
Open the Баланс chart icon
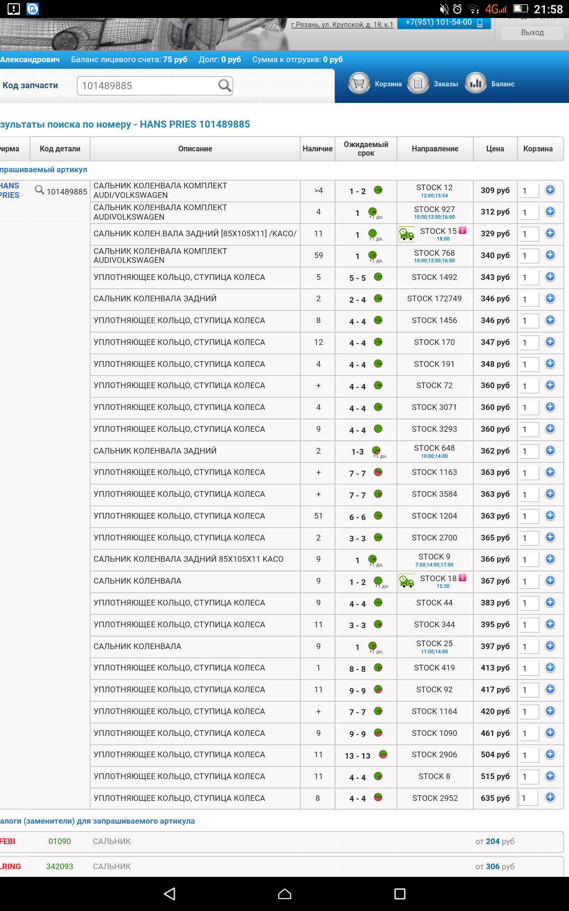[x=476, y=84]
